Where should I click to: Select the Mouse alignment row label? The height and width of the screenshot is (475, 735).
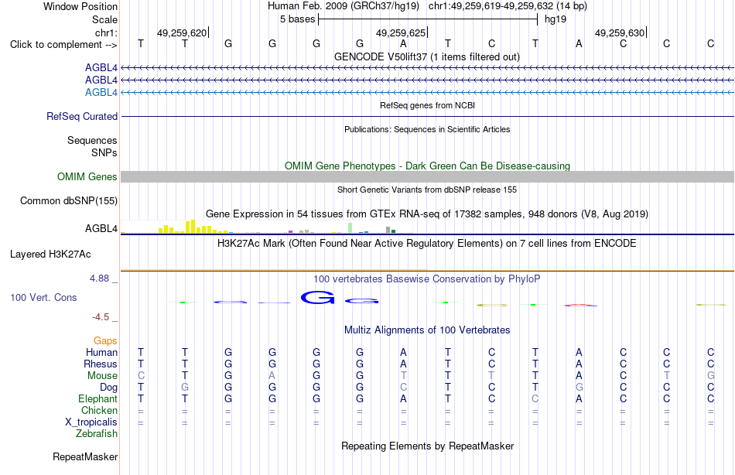click(x=102, y=376)
